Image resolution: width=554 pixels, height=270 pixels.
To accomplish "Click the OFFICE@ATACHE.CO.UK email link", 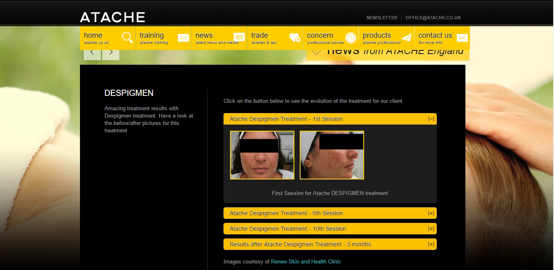I will click(433, 18).
